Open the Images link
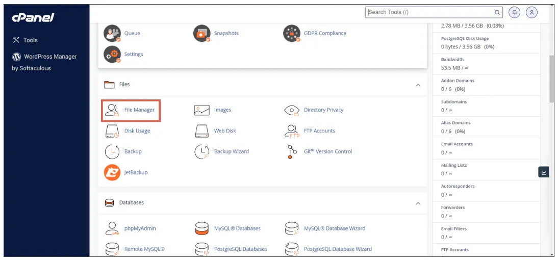The image size is (558, 260). tap(222, 110)
